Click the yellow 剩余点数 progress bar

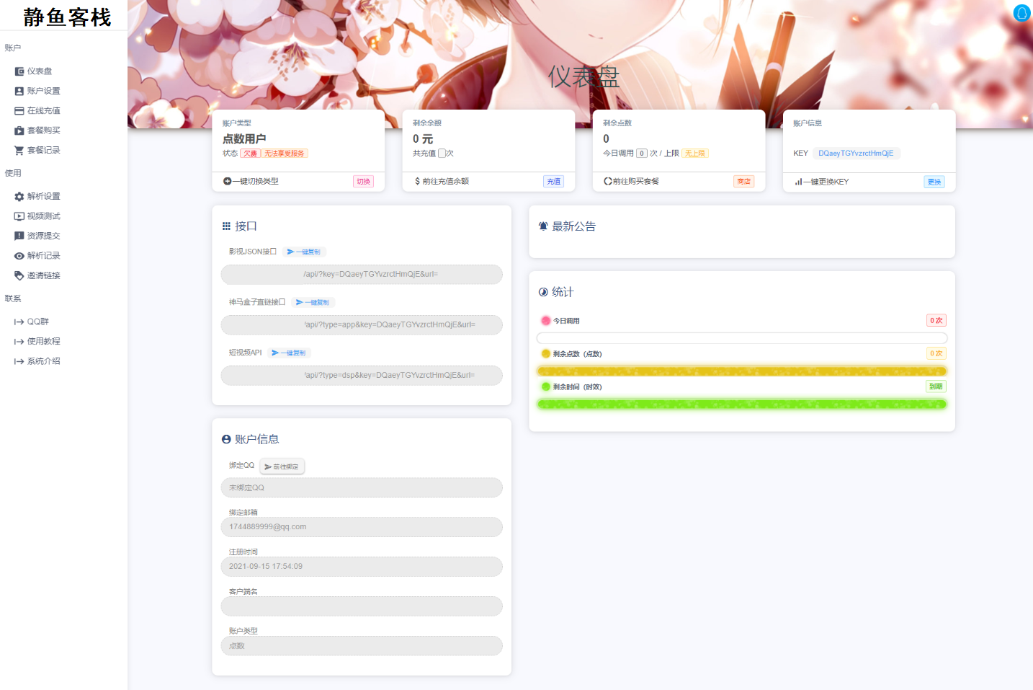pyautogui.click(x=741, y=371)
